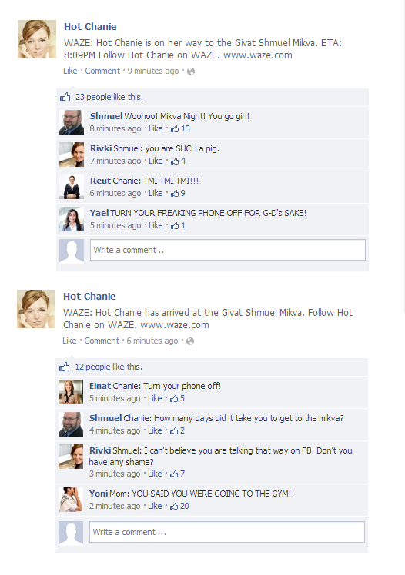This screenshot has height=575, width=405.
Task: Open Hot Chanie's profile photo on first post
Action: click(37, 39)
